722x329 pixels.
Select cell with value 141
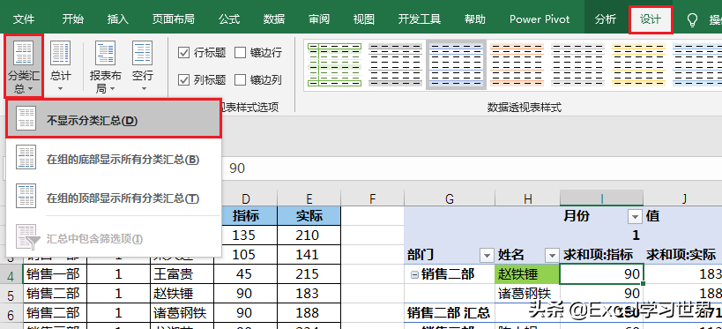click(x=309, y=255)
